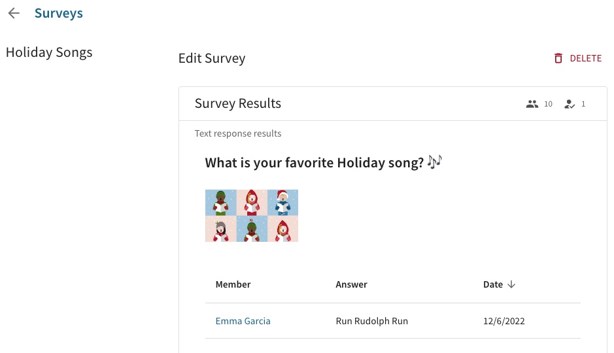Image resolution: width=614 pixels, height=353 pixels.
Task: Click the group members count icon
Action: coord(532,104)
